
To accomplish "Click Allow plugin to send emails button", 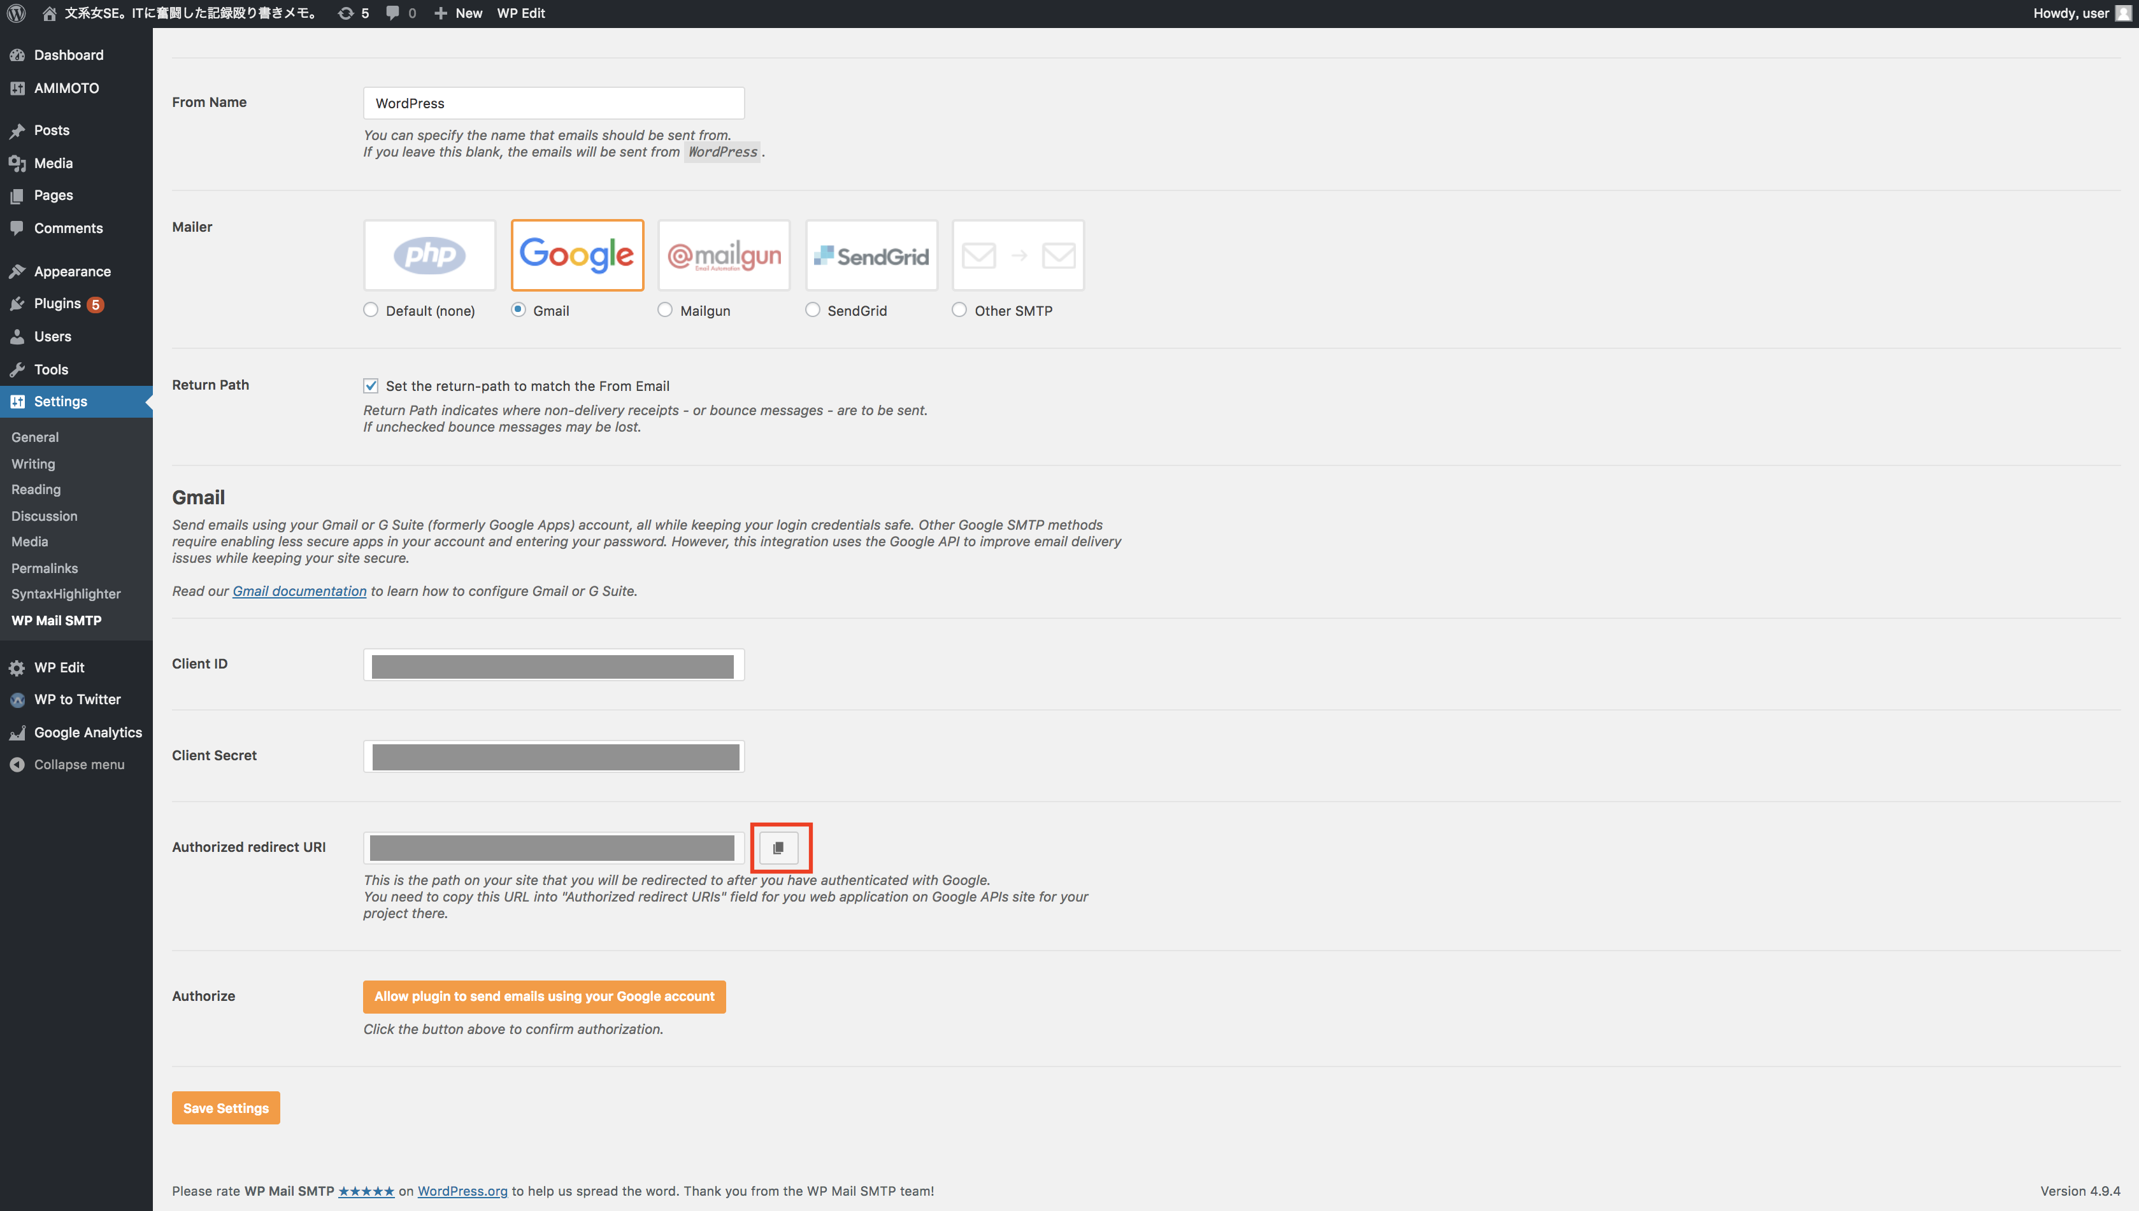I will (x=544, y=996).
